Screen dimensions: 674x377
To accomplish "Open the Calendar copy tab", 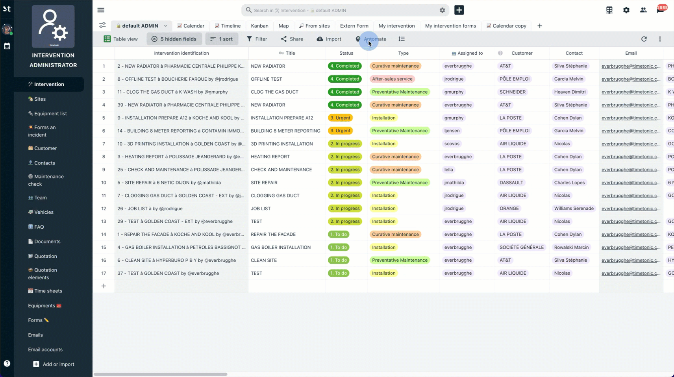I will click(506, 26).
